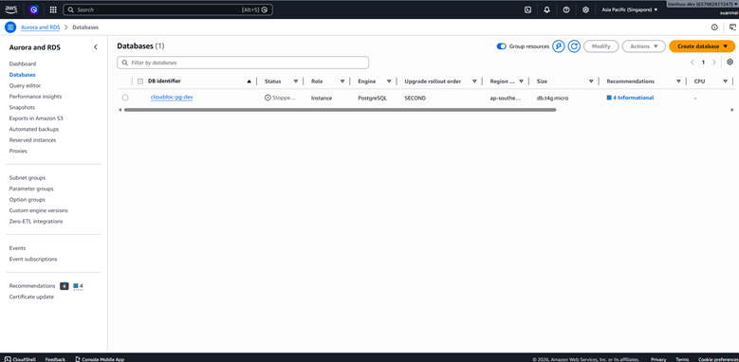Open Reserved instances in the sidebar
The image size is (739, 362).
32,140
